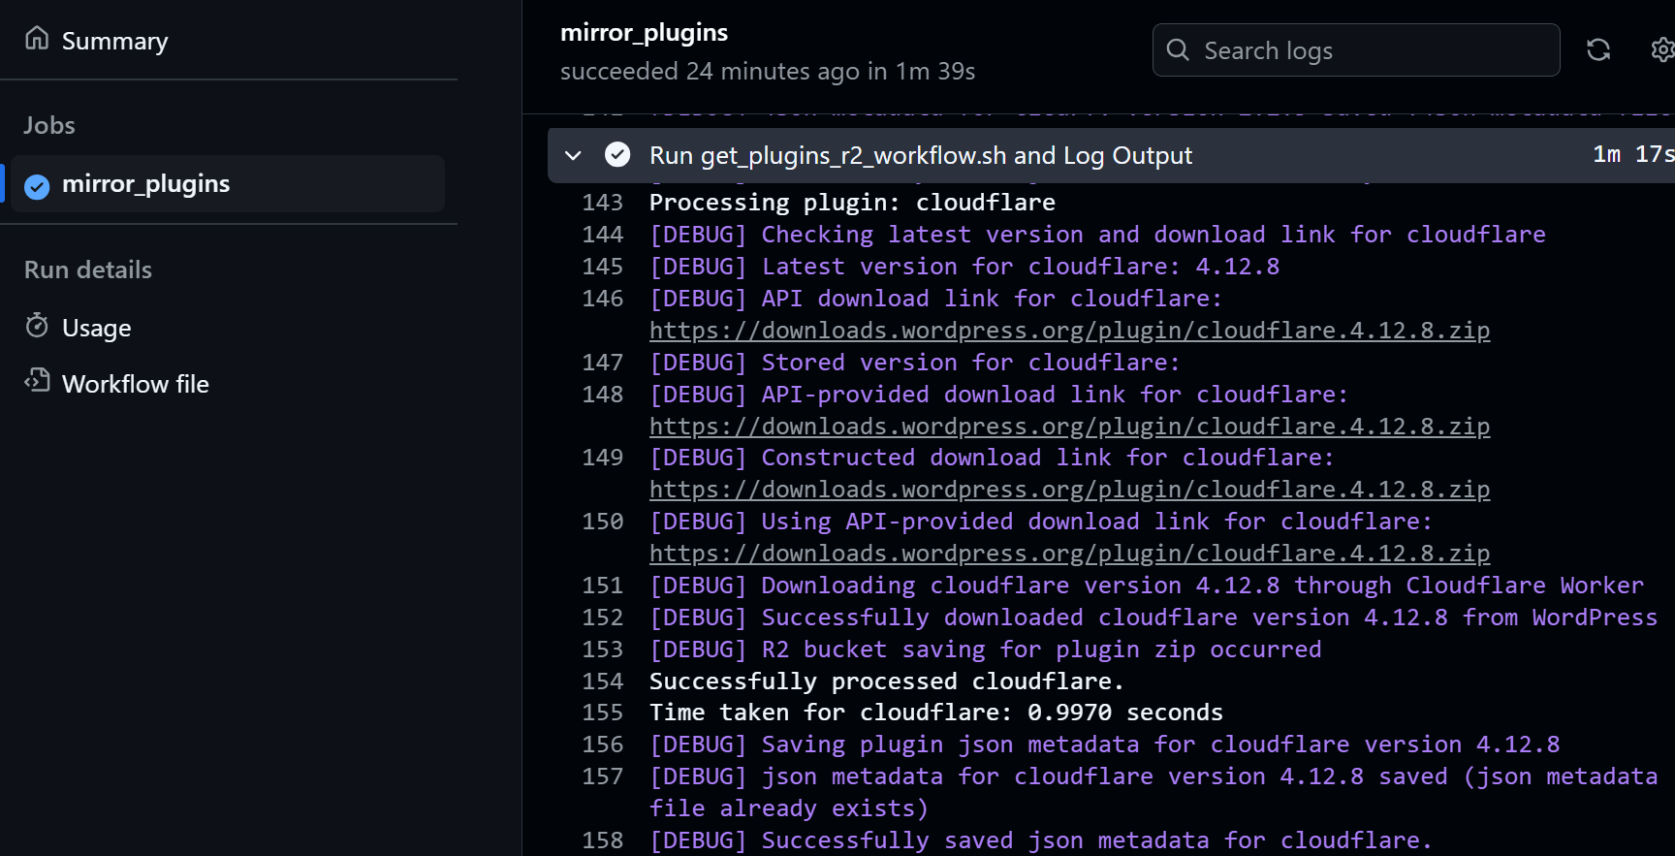Click the mirror_plugins job heading

(x=645, y=33)
